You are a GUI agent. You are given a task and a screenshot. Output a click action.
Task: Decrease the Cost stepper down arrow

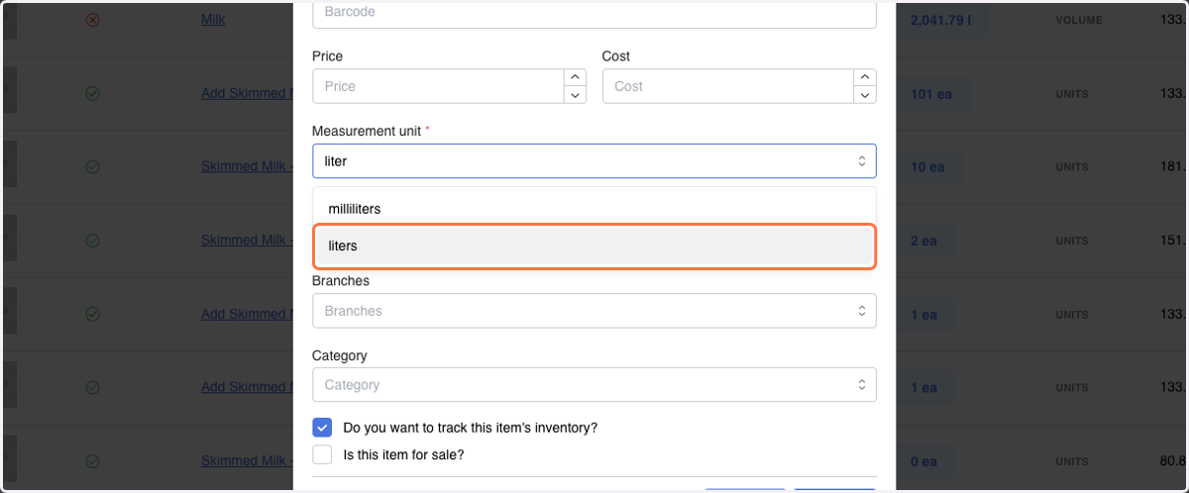[865, 95]
